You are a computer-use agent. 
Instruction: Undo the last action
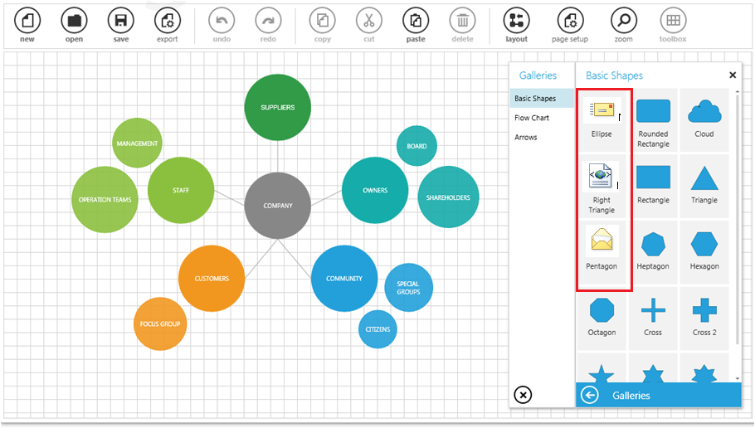tap(222, 21)
